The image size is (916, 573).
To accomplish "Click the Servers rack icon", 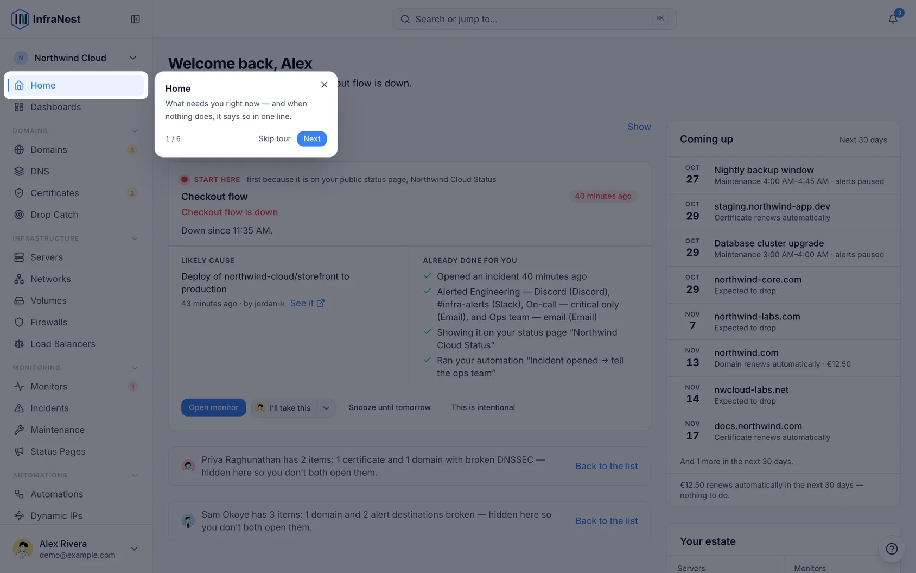I will point(19,257).
